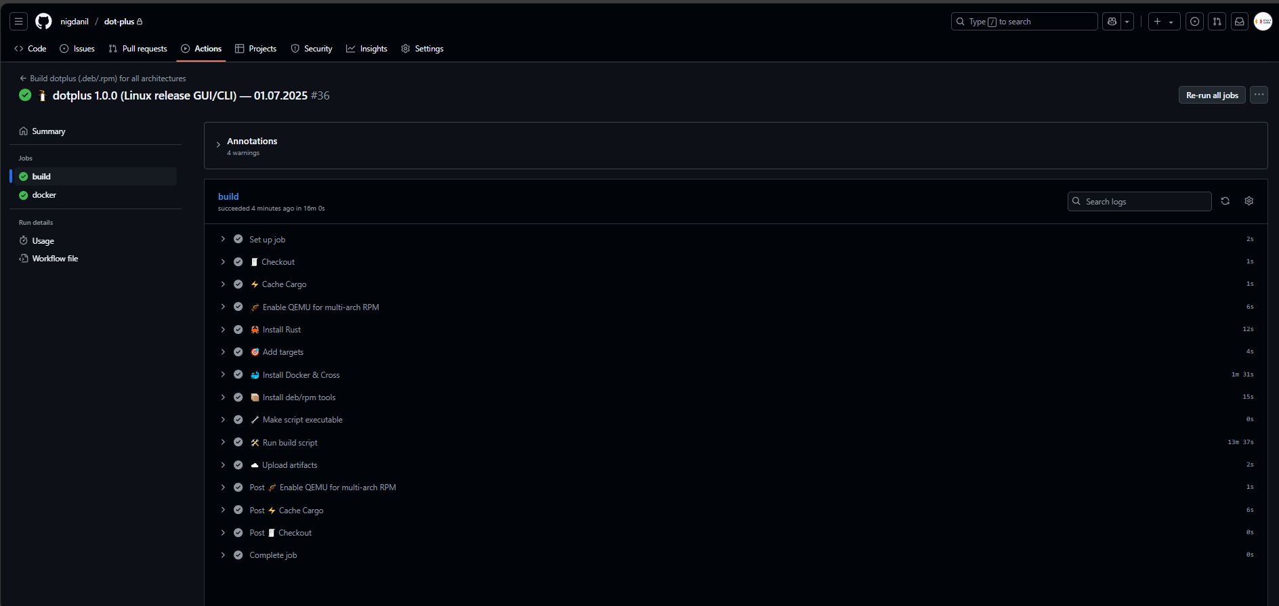Viewport: 1279px width, 606px height.
Task: Click '1m 31s' duration of Install Docker
Action: click(x=1242, y=374)
